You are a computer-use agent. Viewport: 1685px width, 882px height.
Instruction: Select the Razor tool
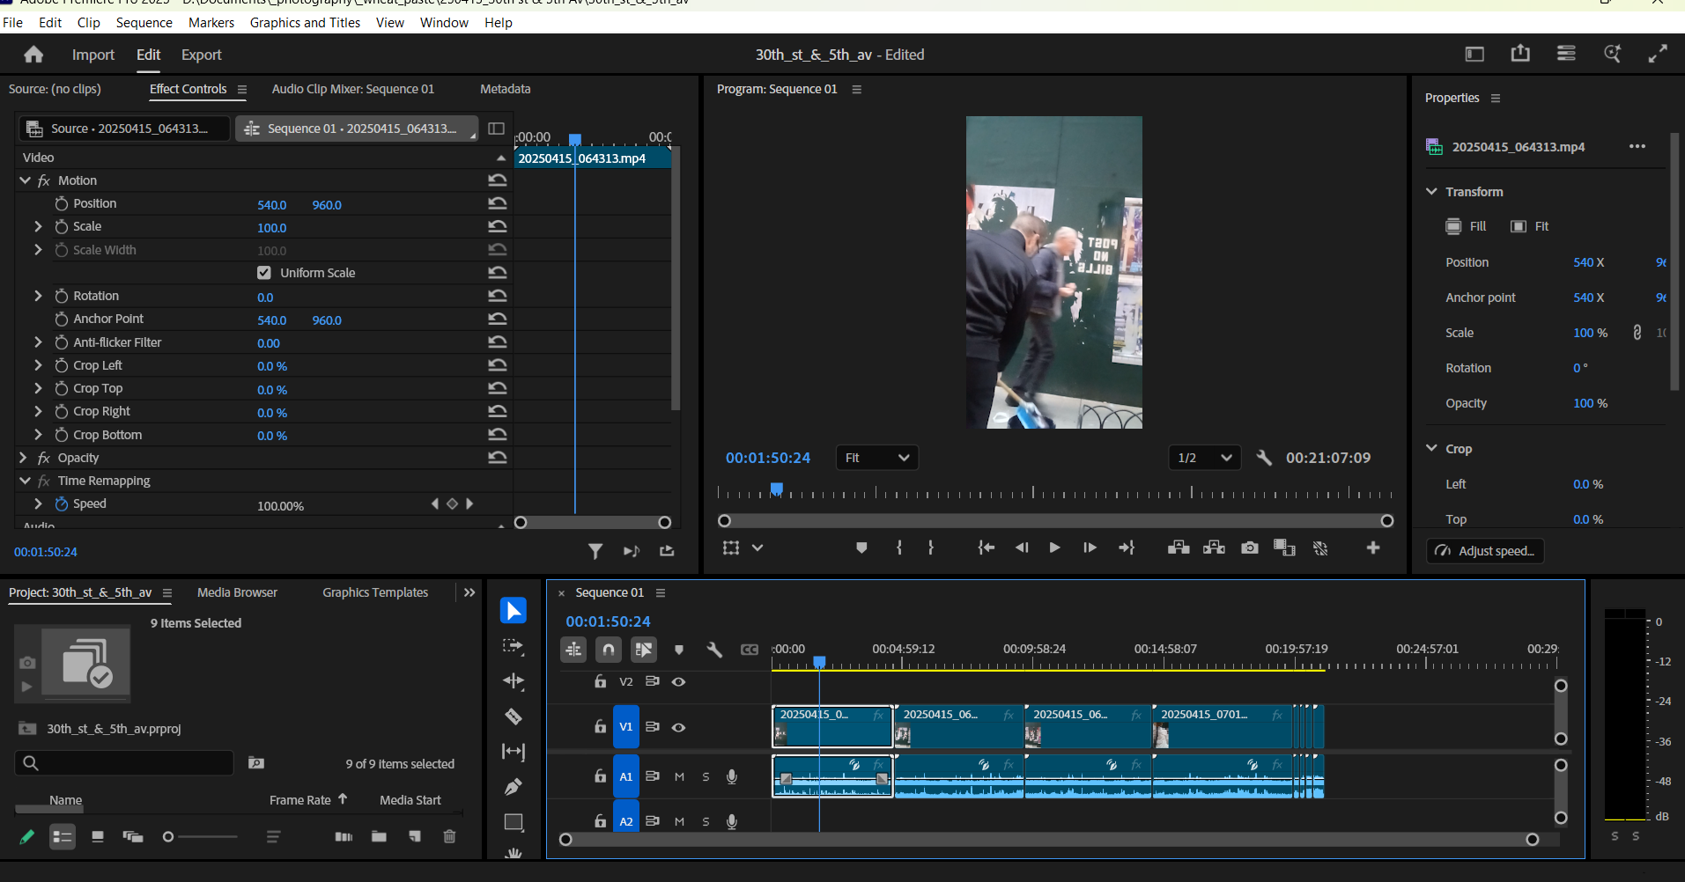[514, 717]
